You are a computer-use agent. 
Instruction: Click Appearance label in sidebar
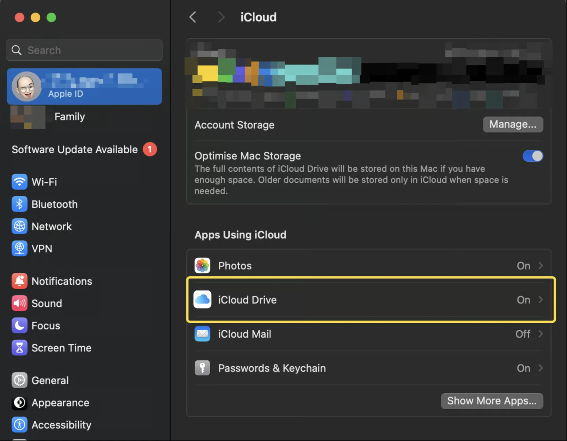[60, 403]
